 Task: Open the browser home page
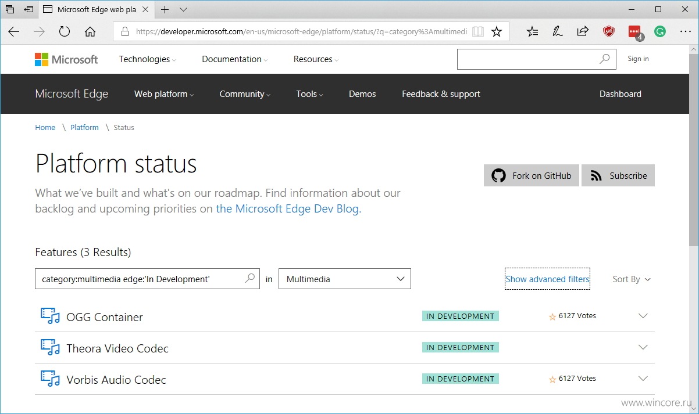[x=90, y=32]
